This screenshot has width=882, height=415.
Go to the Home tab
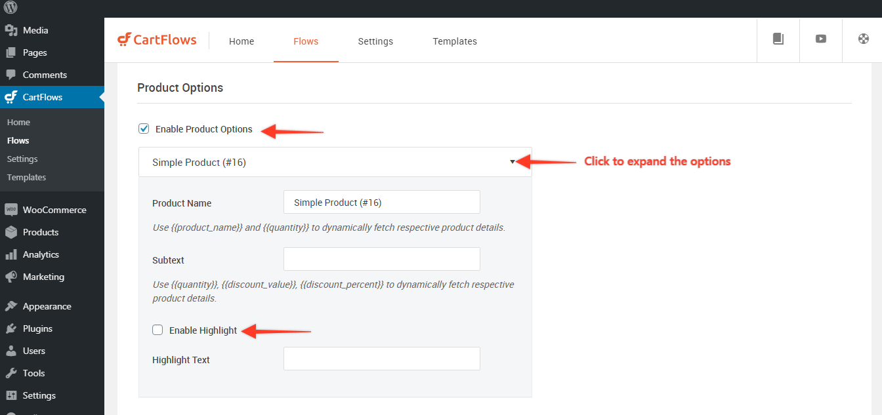tap(241, 41)
